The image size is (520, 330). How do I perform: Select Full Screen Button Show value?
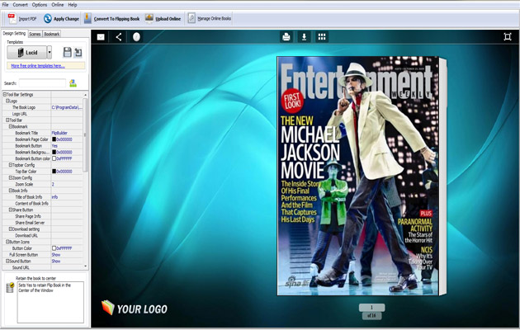pyautogui.click(x=56, y=255)
